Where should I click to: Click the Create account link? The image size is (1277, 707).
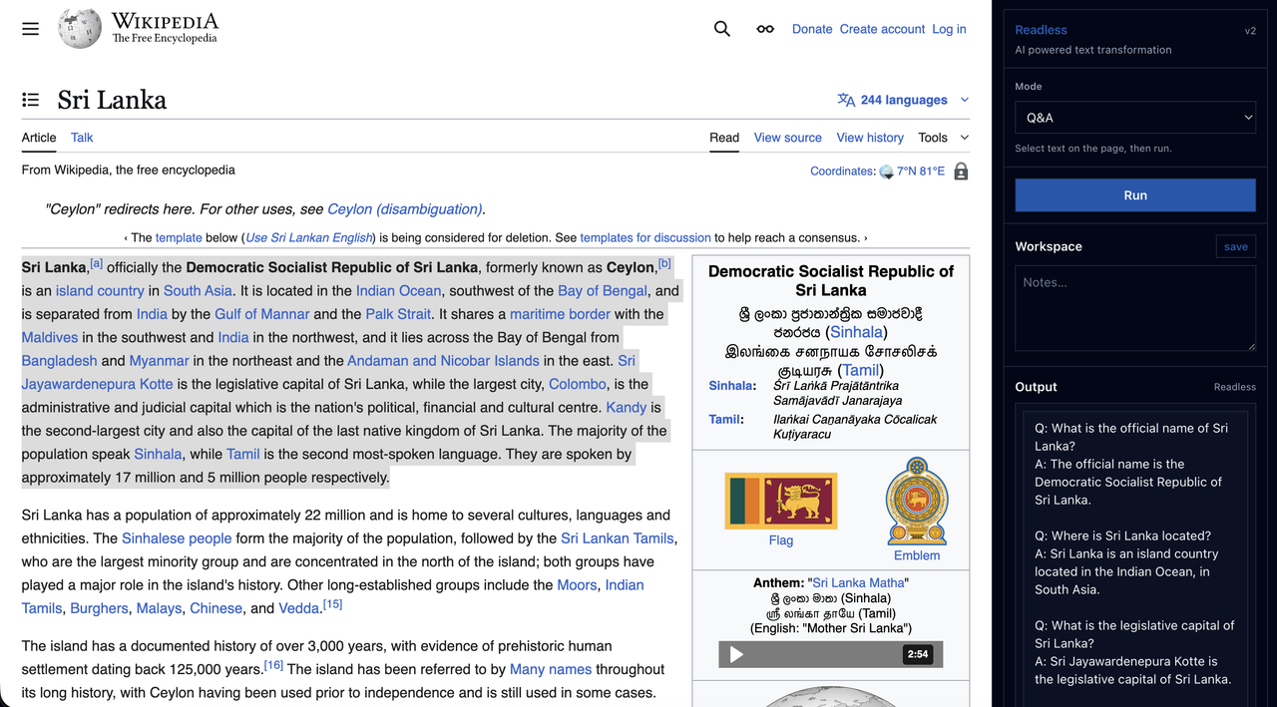pos(882,29)
